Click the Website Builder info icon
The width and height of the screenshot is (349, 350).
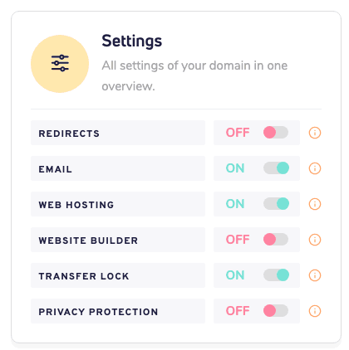pos(315,240)
